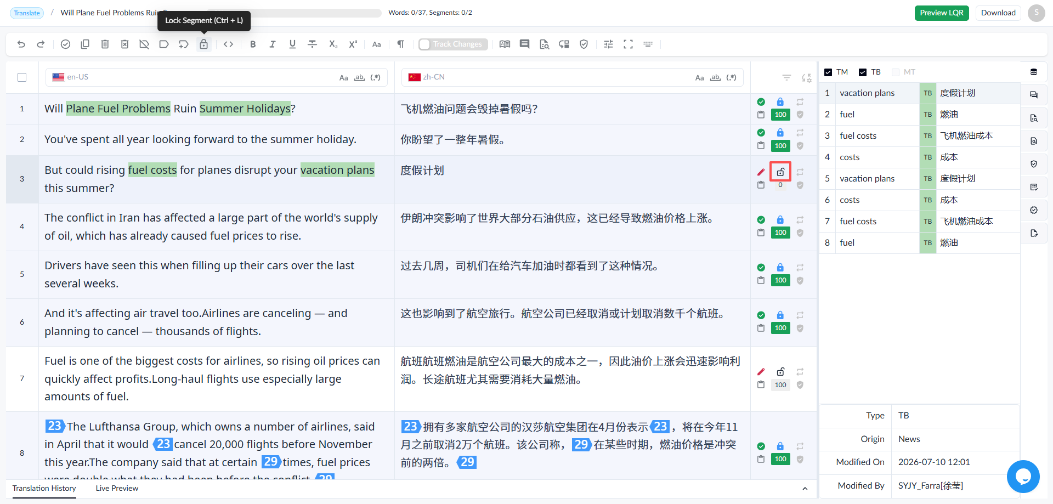Switch to Translation History tab
The height and width of the screenshot is (504, 1053).
click(44, 489)
